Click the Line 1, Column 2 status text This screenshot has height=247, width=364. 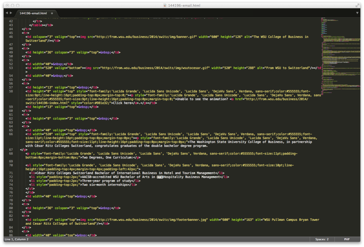pyautogui.click(x=16, y=239)
